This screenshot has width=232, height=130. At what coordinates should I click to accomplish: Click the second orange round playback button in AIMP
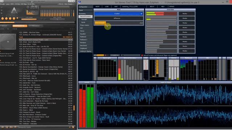(7, 18)
